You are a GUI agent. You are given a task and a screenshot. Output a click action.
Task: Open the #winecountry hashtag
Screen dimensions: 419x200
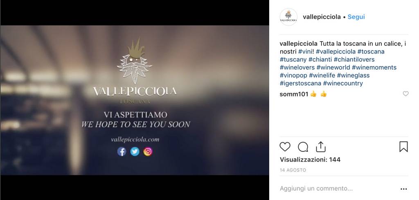[343, 83]
